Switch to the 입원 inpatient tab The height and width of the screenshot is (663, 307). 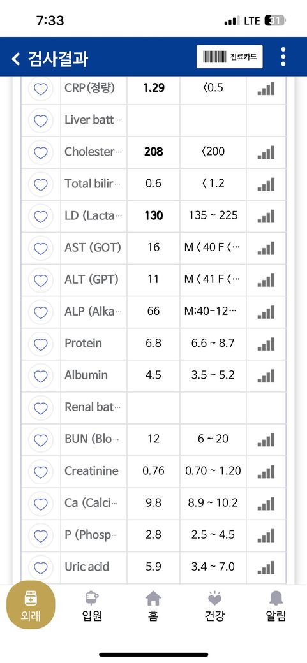(x=92, y=606)
